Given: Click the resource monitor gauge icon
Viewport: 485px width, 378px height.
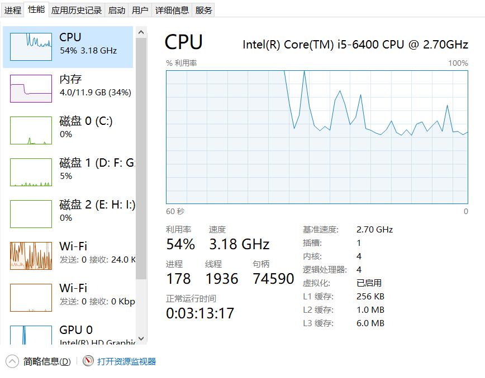Looking at the screenshot, I should click(88, 361).
